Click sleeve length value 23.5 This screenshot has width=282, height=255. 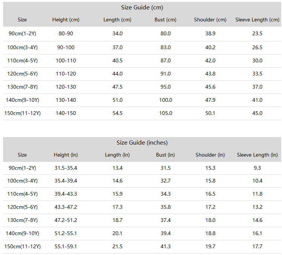pyautogui.click(x=257, y=33)
